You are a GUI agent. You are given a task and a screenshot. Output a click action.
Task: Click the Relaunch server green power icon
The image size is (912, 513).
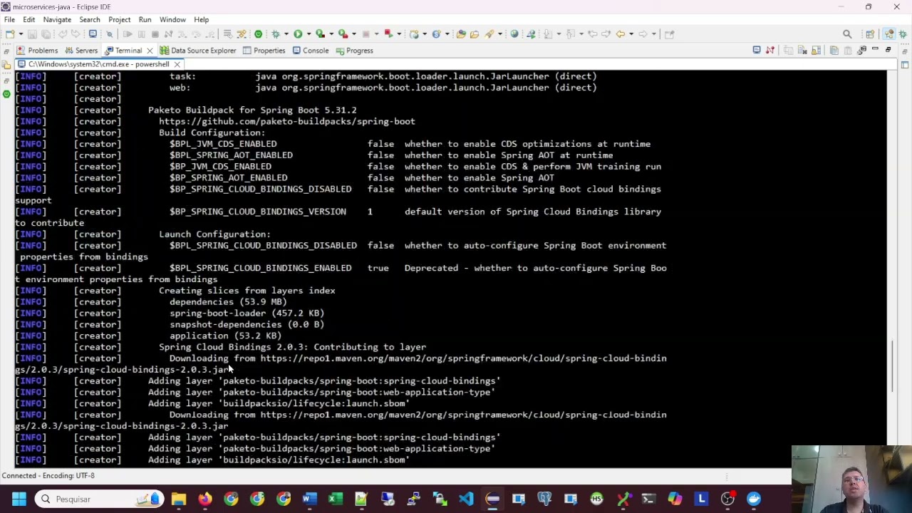click(258, 33)
